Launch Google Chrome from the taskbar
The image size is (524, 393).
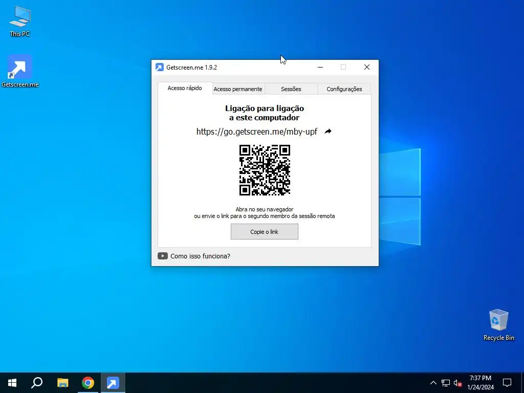click(x=88, y=383)
